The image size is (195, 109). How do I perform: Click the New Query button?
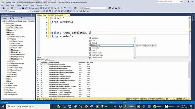[34, 8]
